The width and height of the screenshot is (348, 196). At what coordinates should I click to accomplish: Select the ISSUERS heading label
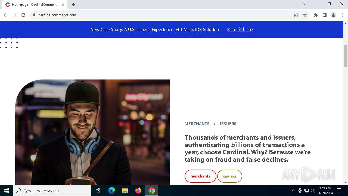(x=228, y=124)
